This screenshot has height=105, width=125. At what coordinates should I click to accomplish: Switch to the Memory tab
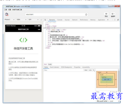coord(93,20)
